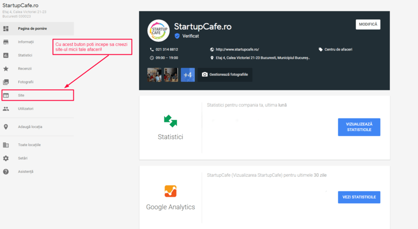The height and width of the screenshot is (229, 418).
Task: Click the Site web page icon
Action: point(6,95)
